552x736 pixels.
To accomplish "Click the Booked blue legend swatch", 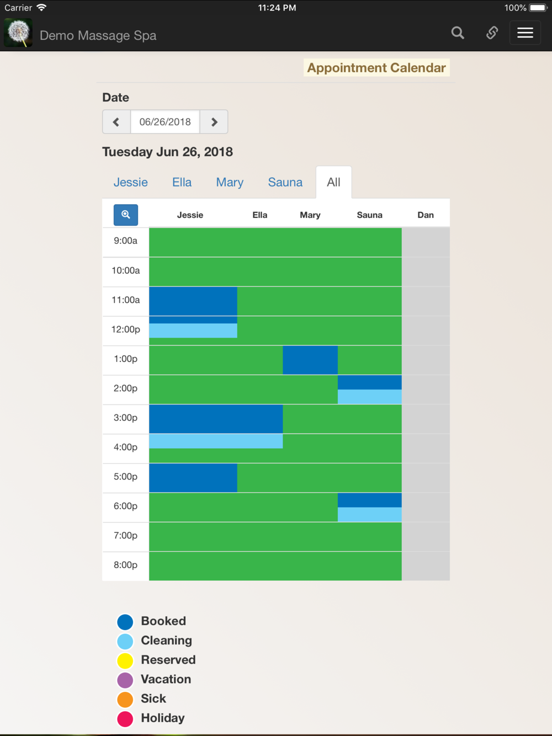I will (x=125, y=622).
